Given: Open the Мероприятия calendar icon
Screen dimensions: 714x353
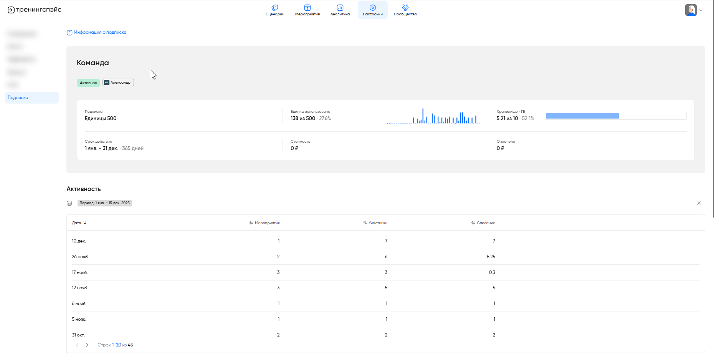Looking at the screenshot, I should click(x=307, y=8).
